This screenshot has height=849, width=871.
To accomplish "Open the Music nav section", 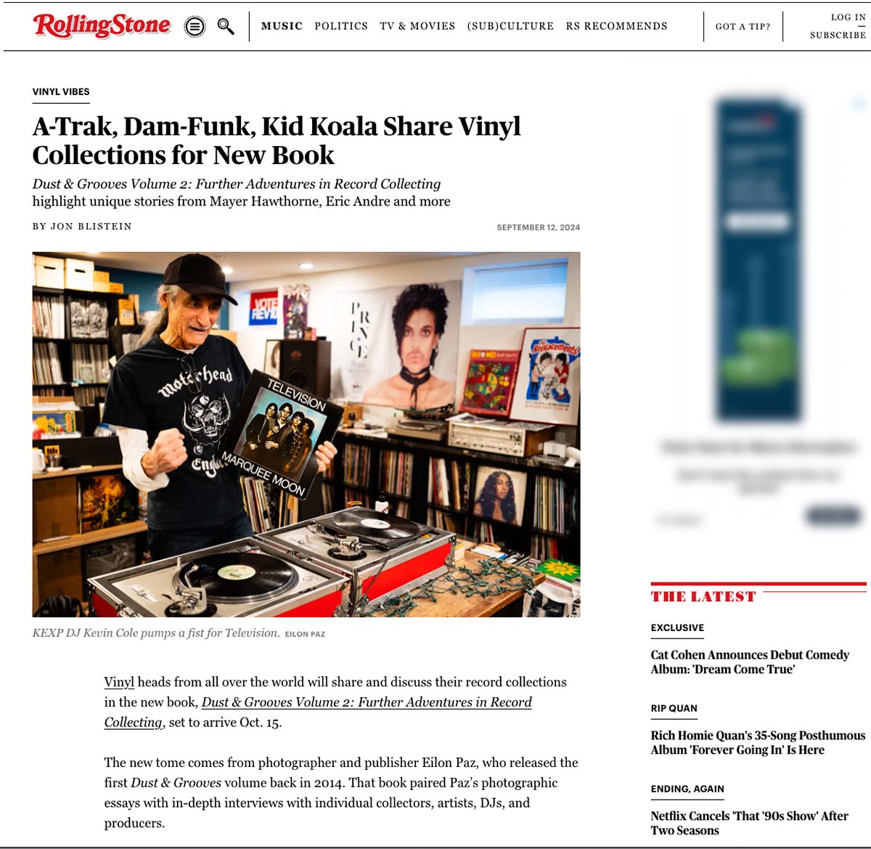I will (x=282, y=26).
